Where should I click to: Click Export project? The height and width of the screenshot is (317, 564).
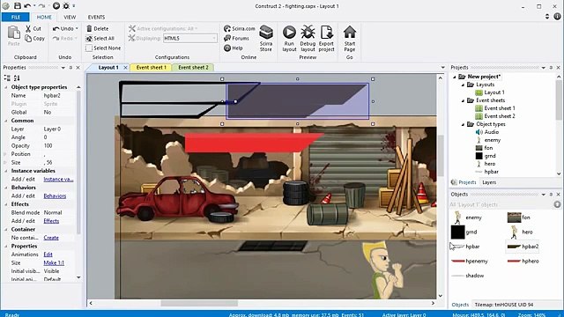click(327, 39)
